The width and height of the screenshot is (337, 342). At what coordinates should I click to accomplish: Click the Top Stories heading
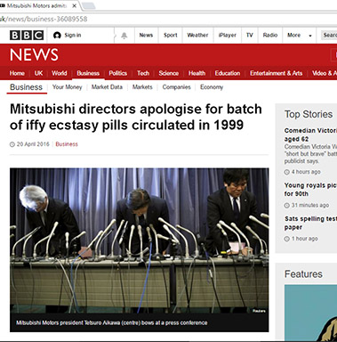[x=309, y=114]
